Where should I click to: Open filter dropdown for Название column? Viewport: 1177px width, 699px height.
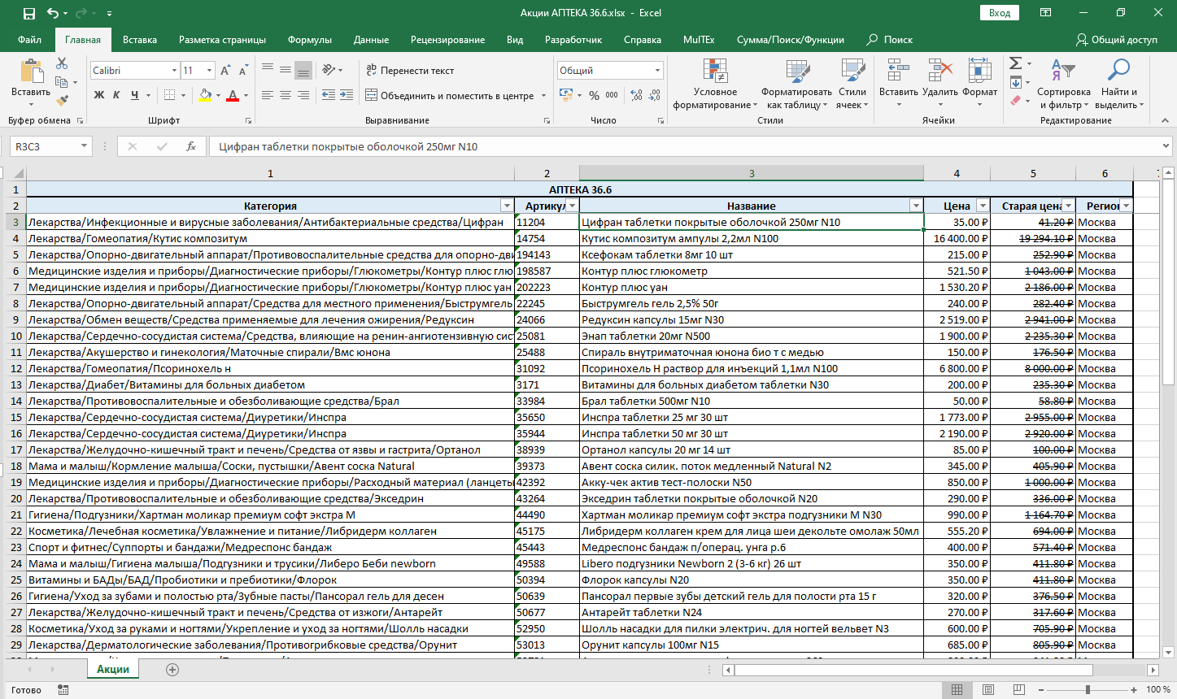[916, 206]
